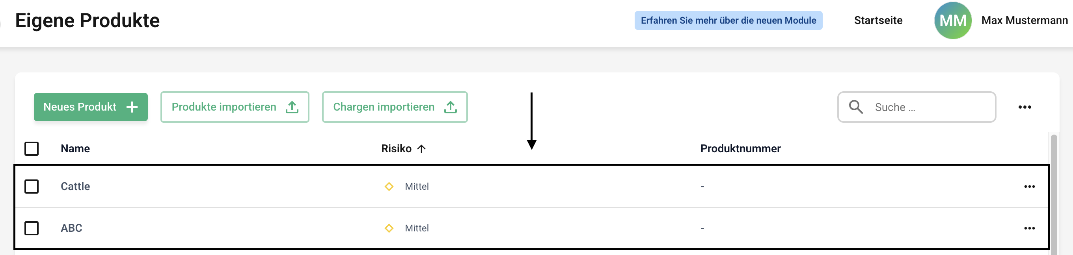Click Erfahren Sie mehr über die neuen Module
The height and width of the screenshot is (255, 1073).
[728, 20]
